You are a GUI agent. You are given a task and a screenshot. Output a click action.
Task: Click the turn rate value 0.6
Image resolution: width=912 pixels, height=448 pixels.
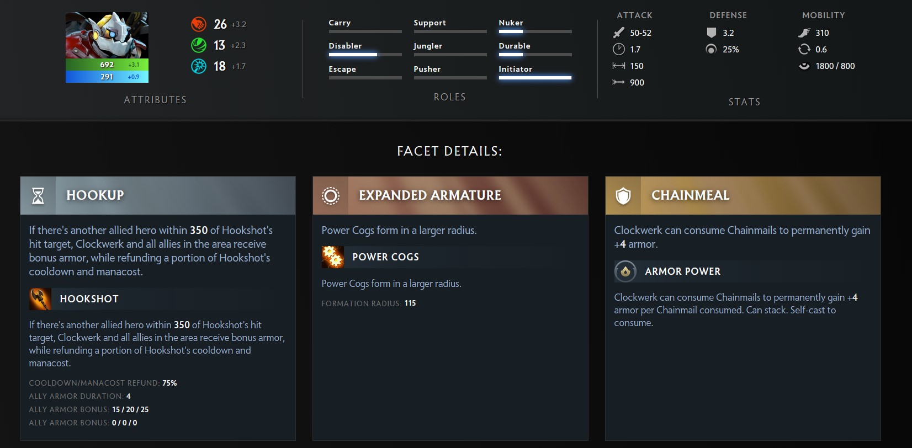point(821,50)
